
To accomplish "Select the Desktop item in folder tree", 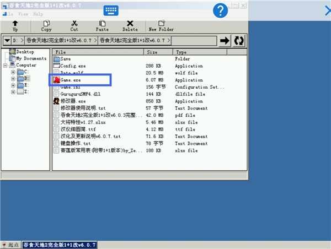I will point(24,52).
